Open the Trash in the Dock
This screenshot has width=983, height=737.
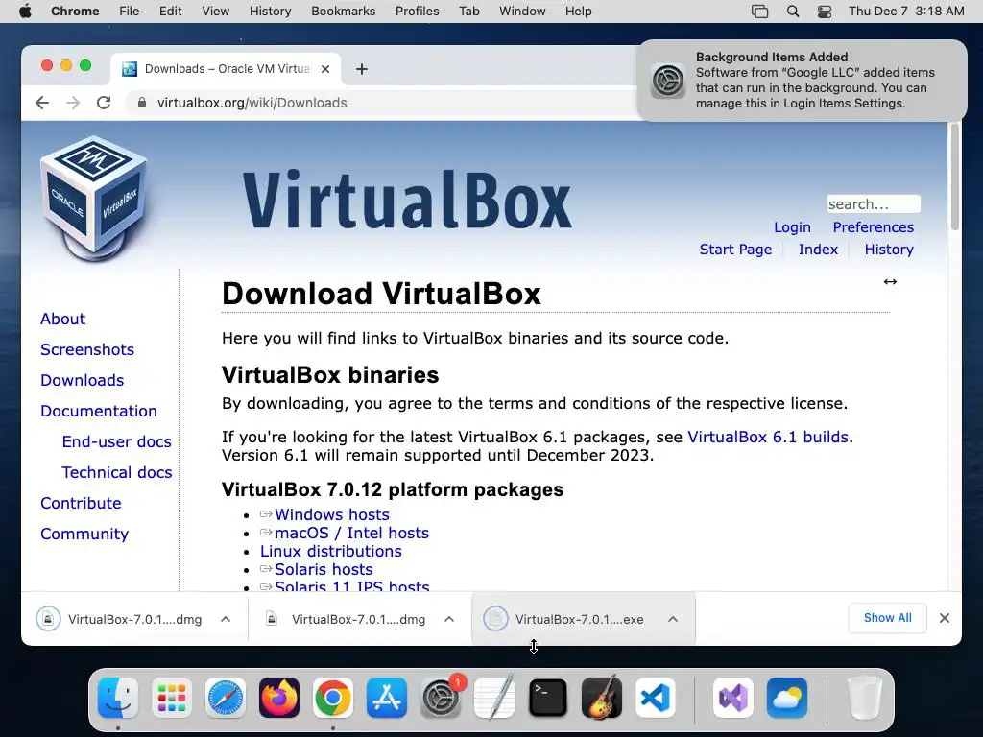(865, 698)
